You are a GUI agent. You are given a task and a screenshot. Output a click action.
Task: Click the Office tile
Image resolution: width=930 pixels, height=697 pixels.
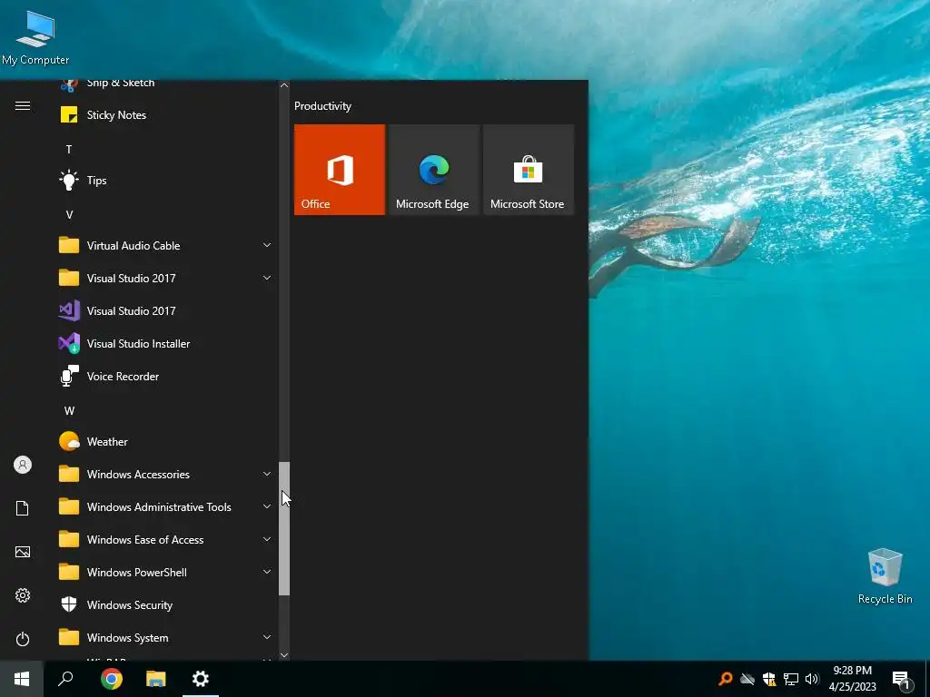point(340,170)
